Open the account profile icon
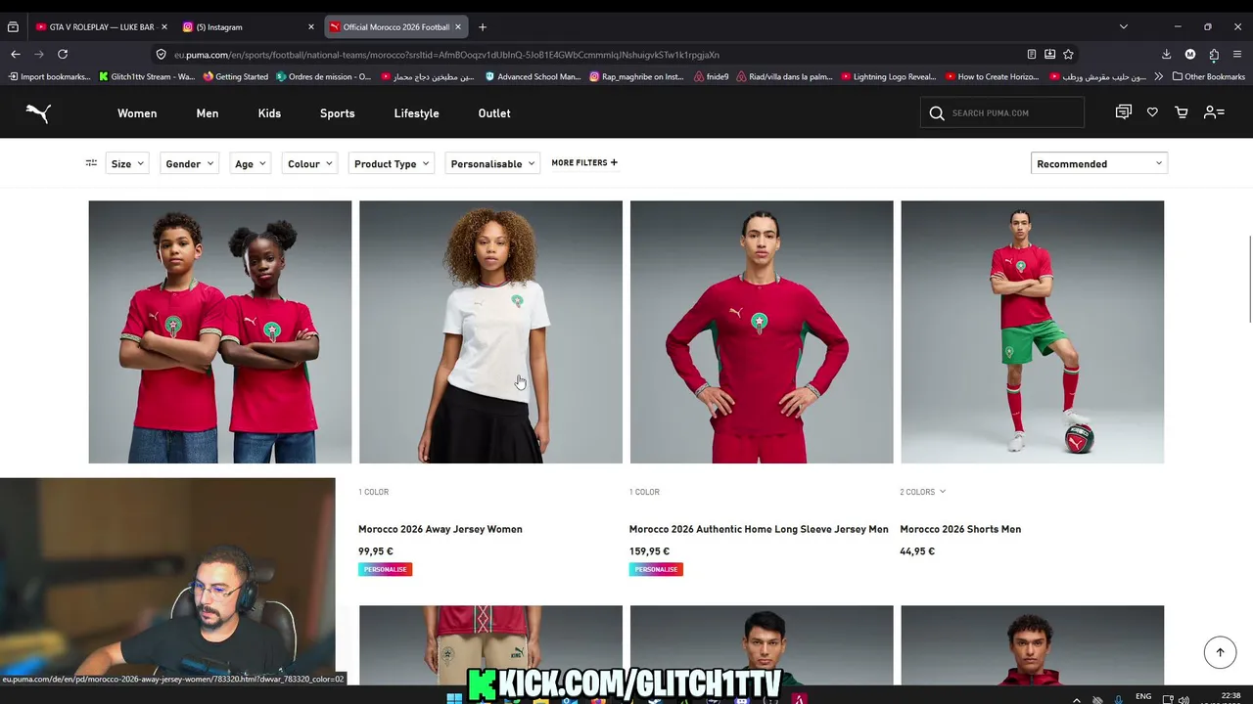The image size is (1253, 704). click(x=1214, y=113)
